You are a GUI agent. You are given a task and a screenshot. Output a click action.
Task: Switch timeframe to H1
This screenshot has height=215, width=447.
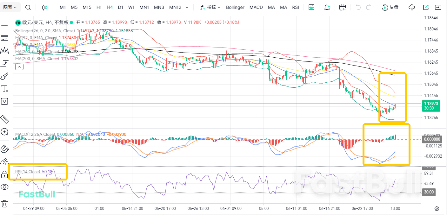pos(99,7)
